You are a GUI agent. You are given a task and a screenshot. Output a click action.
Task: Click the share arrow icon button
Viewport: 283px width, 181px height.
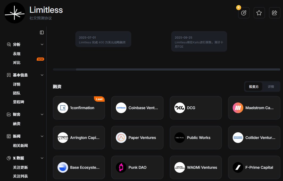tap(274, 13)
